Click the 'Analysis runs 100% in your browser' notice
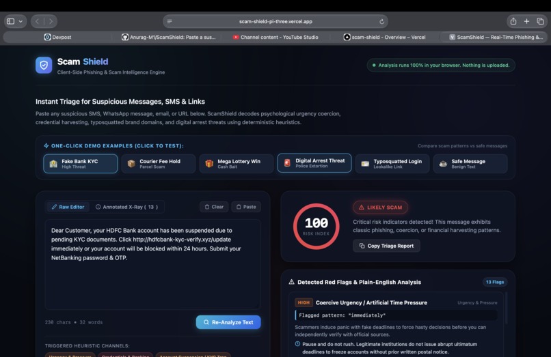This screenshot has height=357, width=551. pyautogui.click(x=441, y=66)
